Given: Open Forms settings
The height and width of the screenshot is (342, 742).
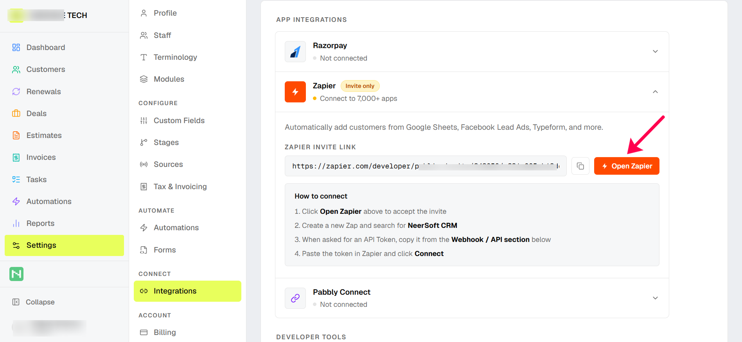Looking at the screenshot, I should (187, 250).
